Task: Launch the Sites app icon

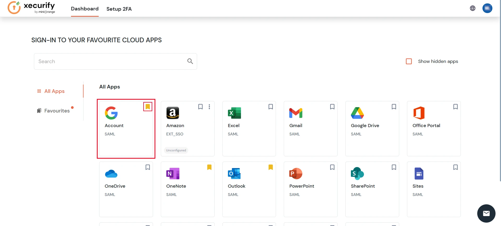Action: coord(419,174)
